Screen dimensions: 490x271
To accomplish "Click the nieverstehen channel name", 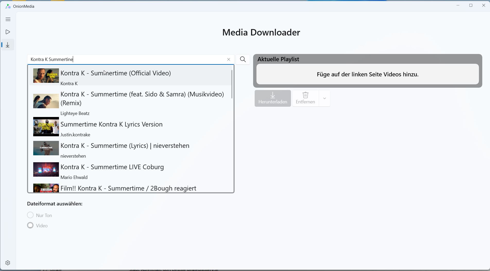I will (73, 156).
